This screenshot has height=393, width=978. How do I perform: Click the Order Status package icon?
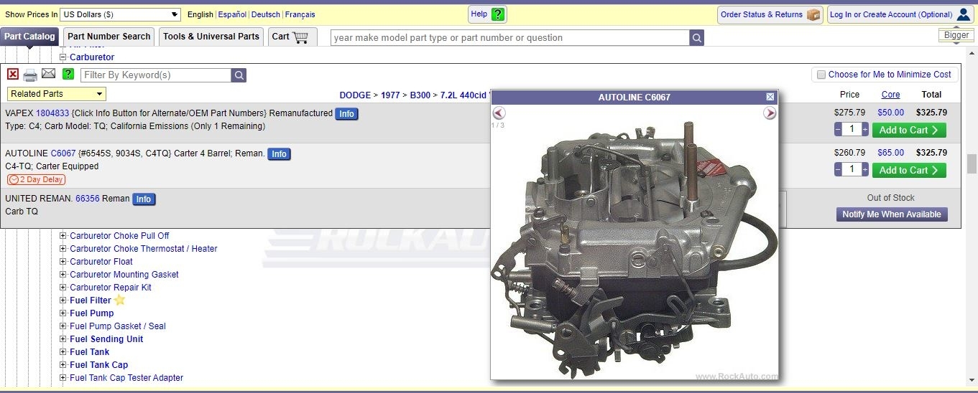813,14
